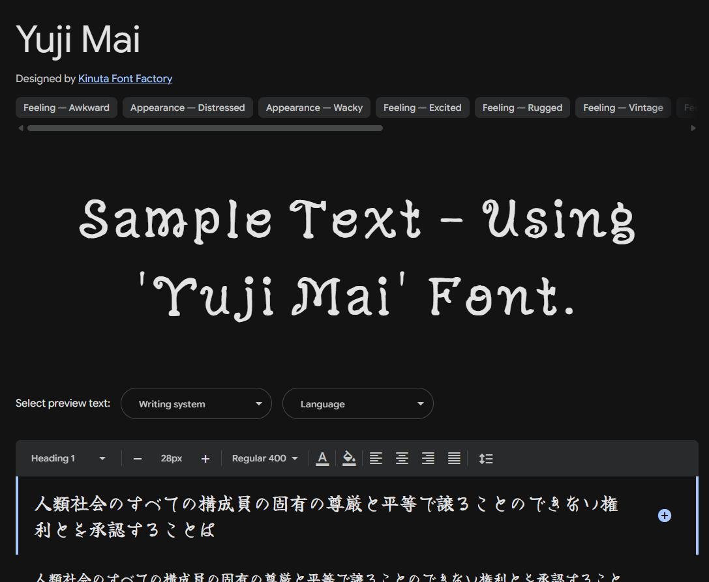Image resolution: width=709 pixels, height=582 pixels.
Task: Open the background fill color picker
Action: coord(348,458)
